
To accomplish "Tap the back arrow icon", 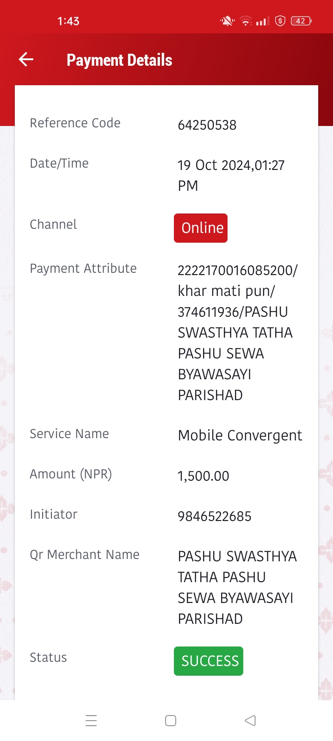I will 26,59.
